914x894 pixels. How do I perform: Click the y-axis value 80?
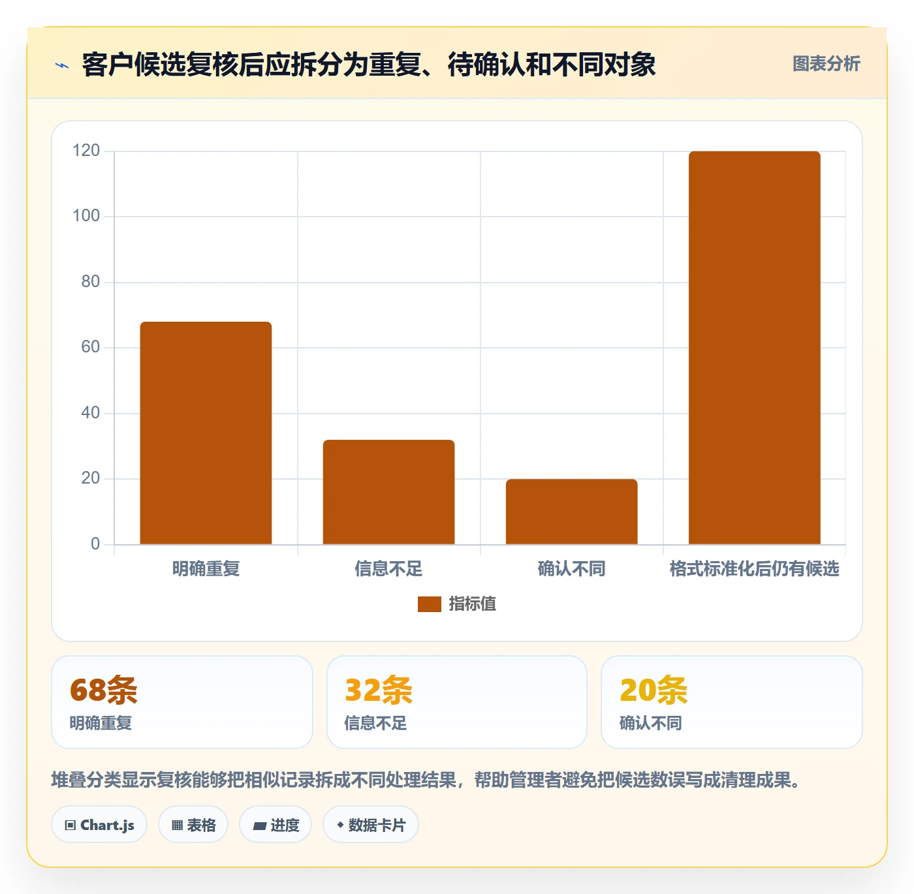[91, 282]
